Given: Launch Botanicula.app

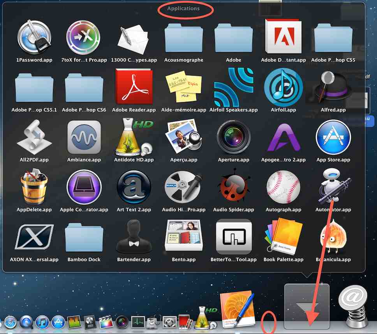Looking at the screenshot, I should click(334, 236).
